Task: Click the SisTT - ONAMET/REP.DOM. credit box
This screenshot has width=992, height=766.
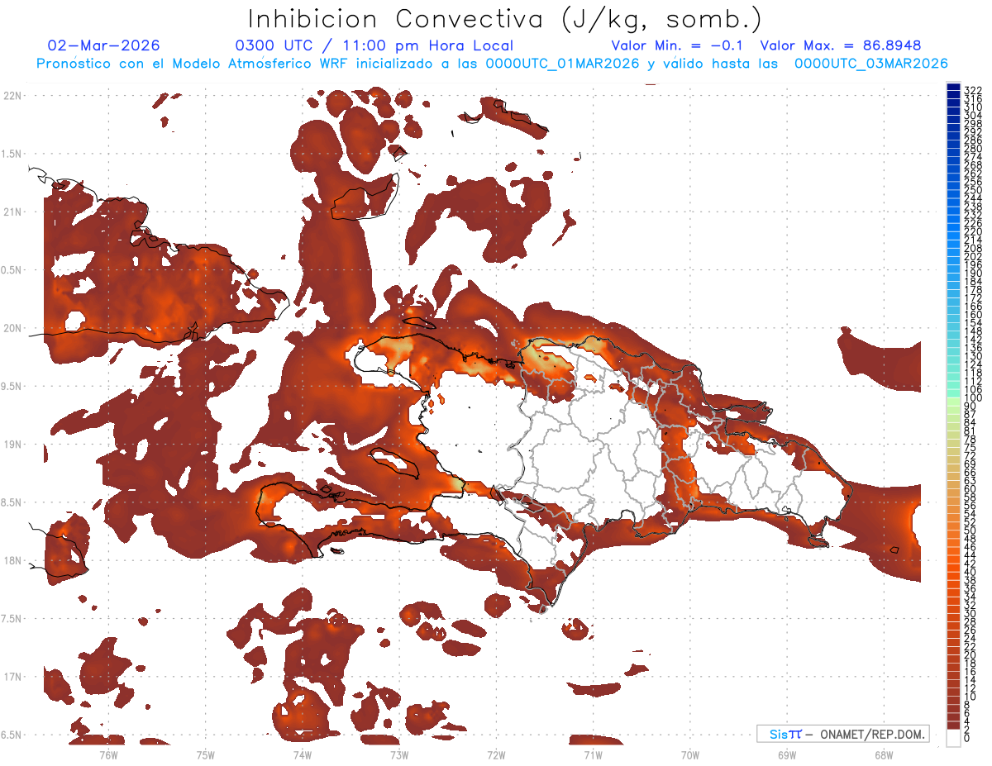Action: pyautogui.click(x=842, y=734)
